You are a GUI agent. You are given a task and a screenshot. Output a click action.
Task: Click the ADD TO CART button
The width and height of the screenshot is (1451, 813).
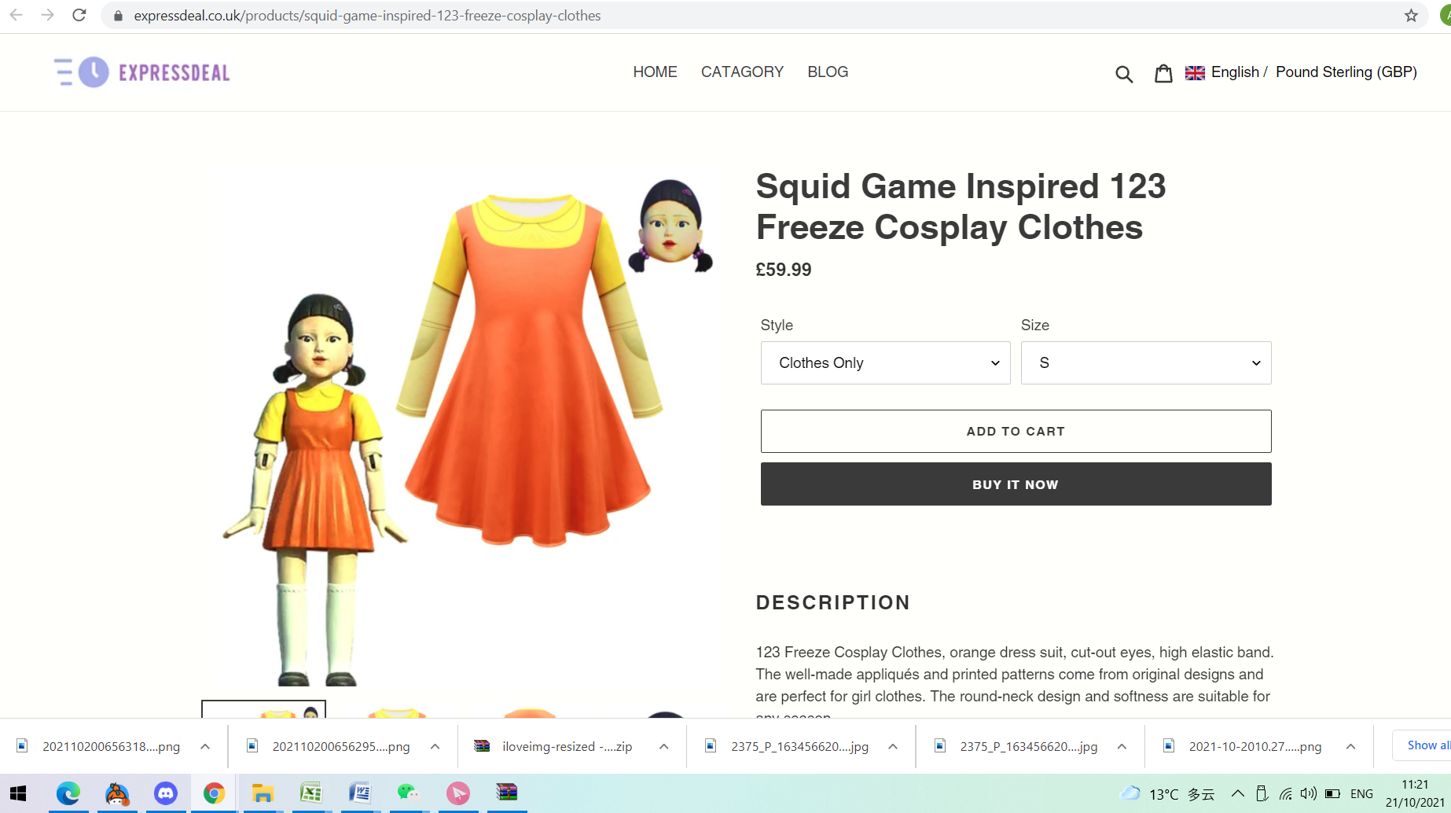tap(1016, 431)
